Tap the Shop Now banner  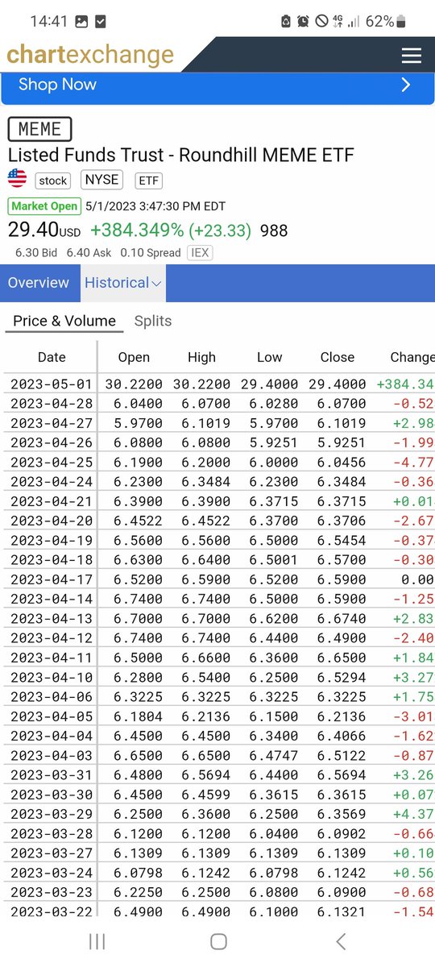pos(217,85)
